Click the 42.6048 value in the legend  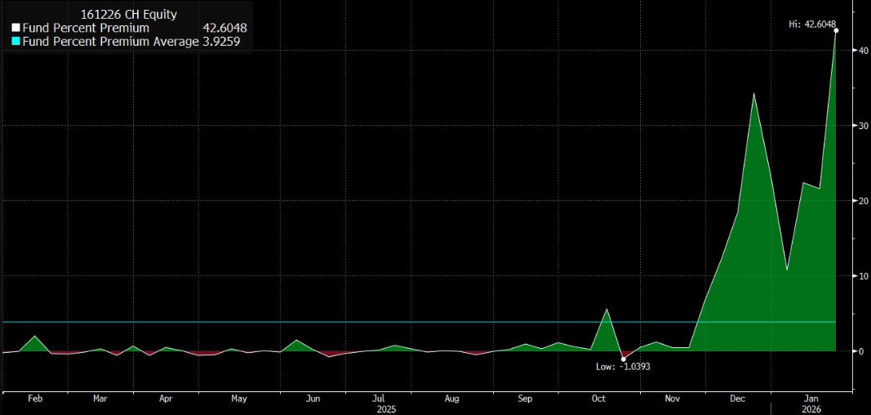224,28
